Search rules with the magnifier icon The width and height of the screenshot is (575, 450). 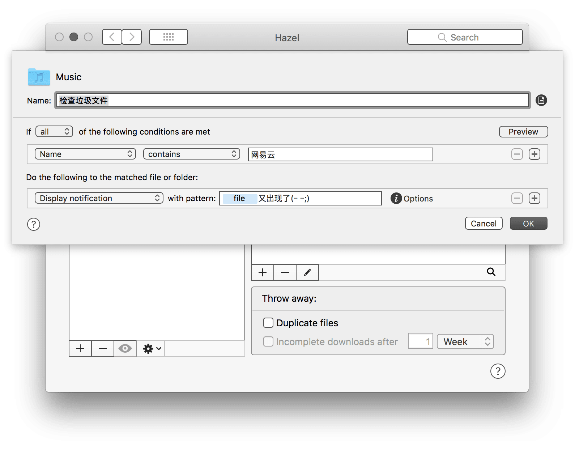point(491,272)
